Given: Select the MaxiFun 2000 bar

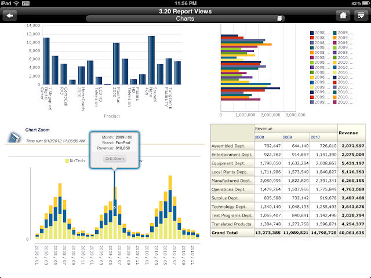Looking at the screenshot, I should point(116,64).
